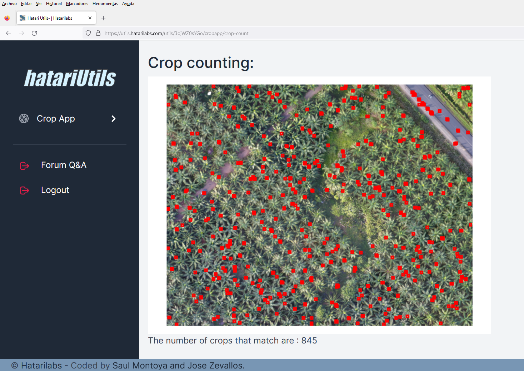Open the Editar menu
Viewport: 524px width, 371px height.
tap(26, 4)
